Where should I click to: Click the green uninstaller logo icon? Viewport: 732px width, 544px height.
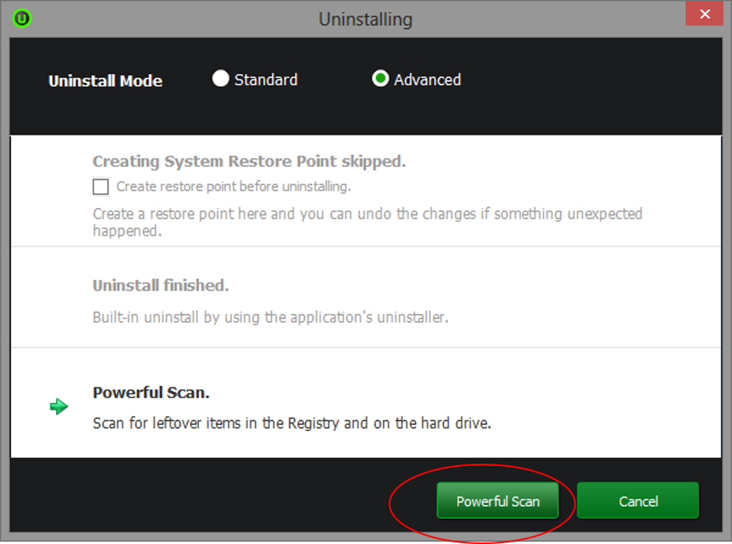[x=22, y=18]
